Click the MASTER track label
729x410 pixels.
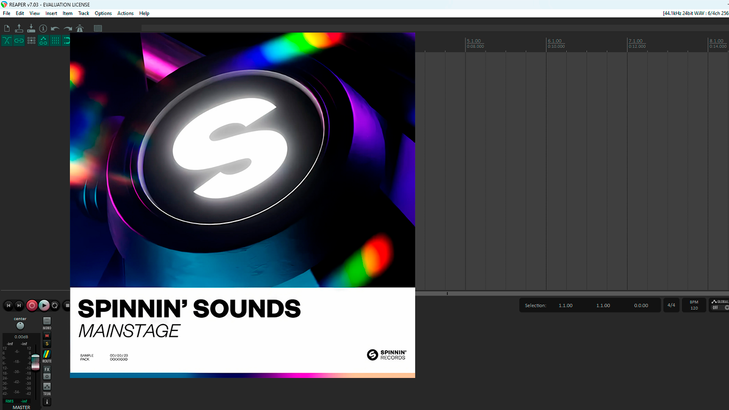pos(21,407)
